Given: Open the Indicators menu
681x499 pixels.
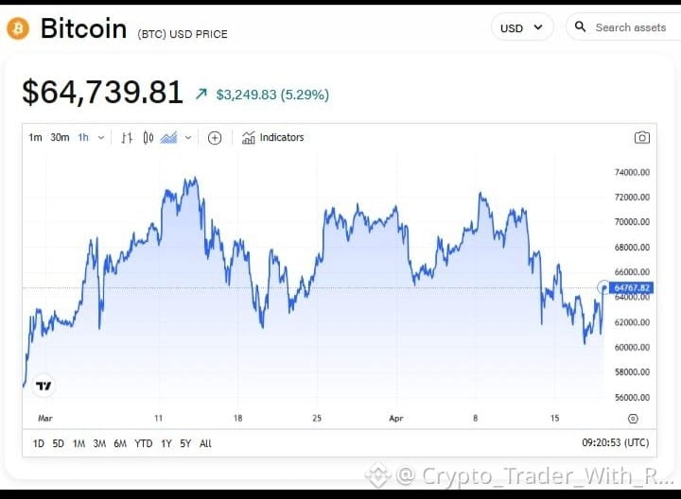Looking at the screenshot, I should pyautogui.click(x=272, y=138).
